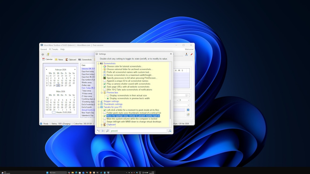Close the Settings dialog
Image resolution: width=310 pixels, height=174 pixels.
point(171,54)
